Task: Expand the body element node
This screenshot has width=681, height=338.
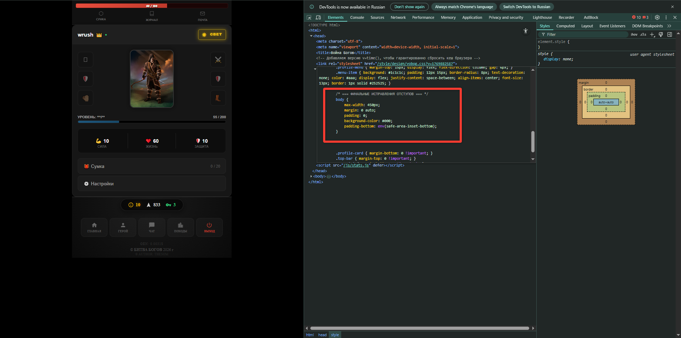Action: click(311, 176)
